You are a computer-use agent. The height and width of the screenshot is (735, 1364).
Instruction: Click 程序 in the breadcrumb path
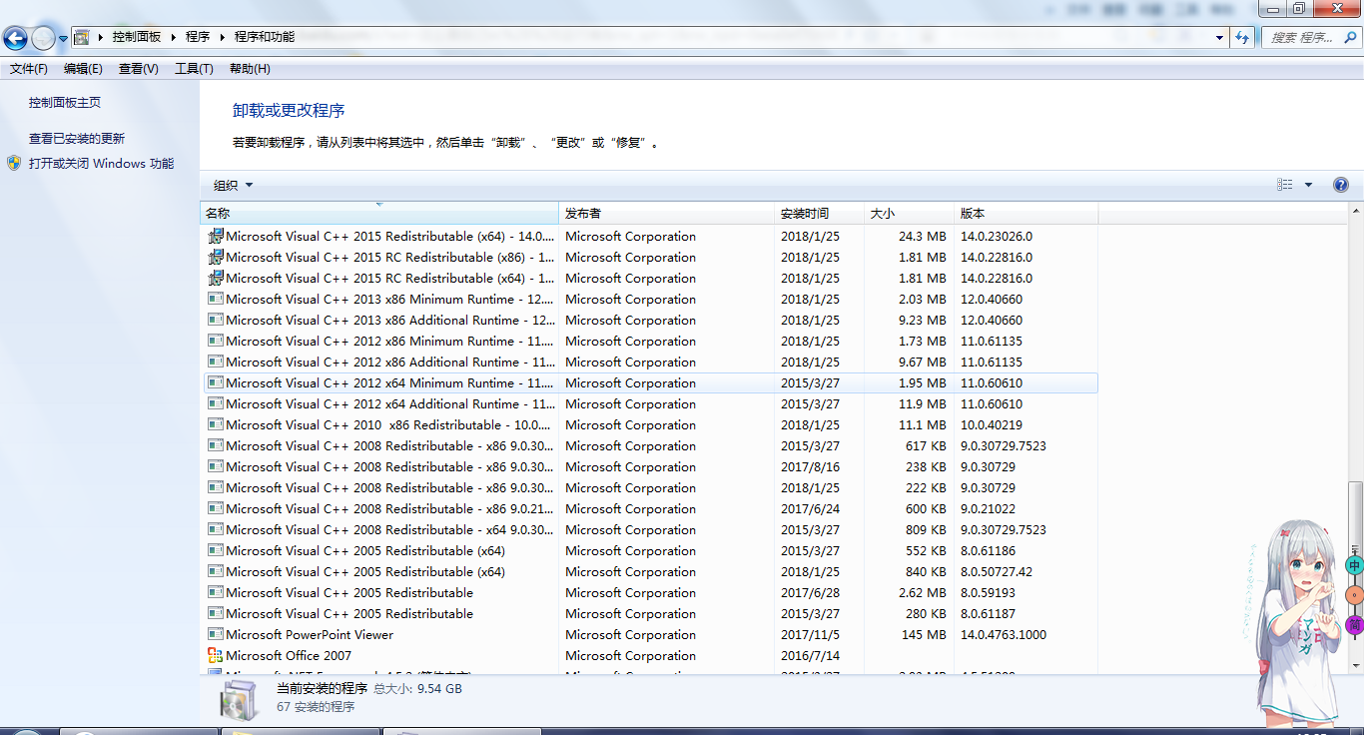pyautogui.click(x=198, y=37)
